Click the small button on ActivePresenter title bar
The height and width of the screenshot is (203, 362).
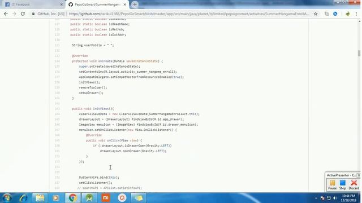(x=359, y=175)
